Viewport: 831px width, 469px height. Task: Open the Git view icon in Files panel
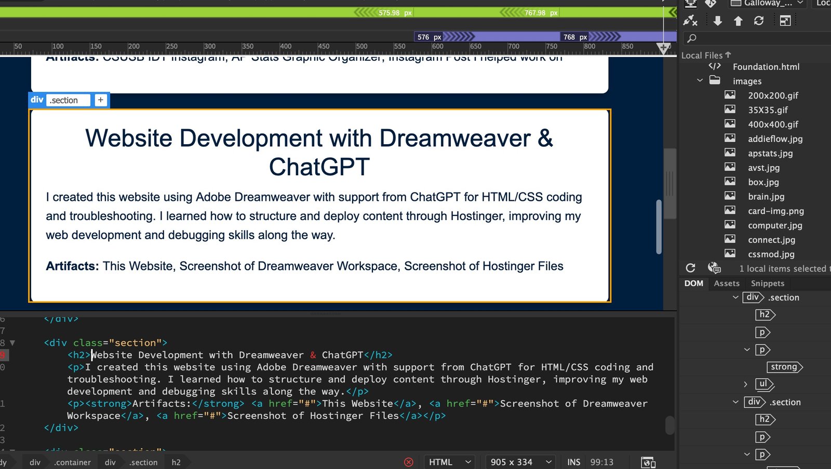(x=710, y=4)
